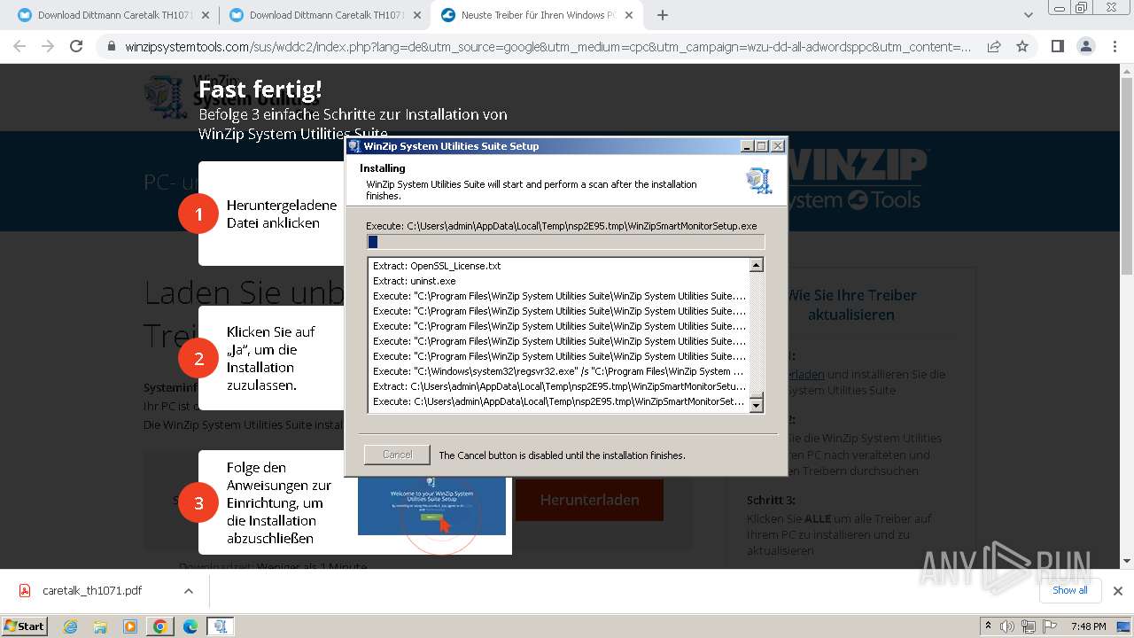Open Action Center flag icon
This screenshot has height=638, width=1134.
click(x=1049, y=626)
